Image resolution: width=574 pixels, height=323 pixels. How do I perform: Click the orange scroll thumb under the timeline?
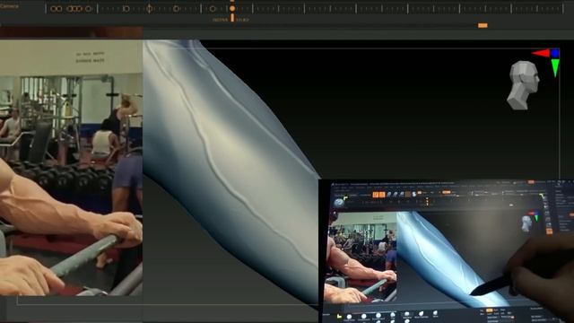click(x=483, y=25)
